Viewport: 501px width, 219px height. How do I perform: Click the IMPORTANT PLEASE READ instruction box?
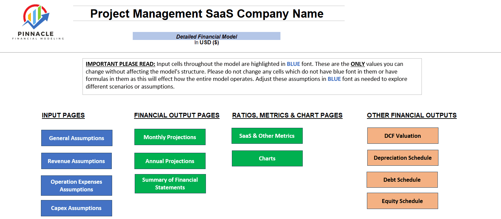[x=252, y=77]
